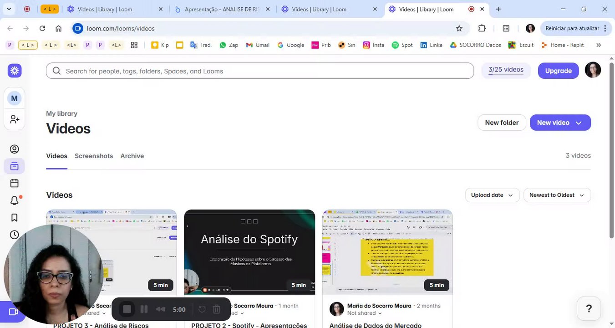
Task: Open the Análise do Spotify video thumbnail
Action: click(x=249, y=252)
